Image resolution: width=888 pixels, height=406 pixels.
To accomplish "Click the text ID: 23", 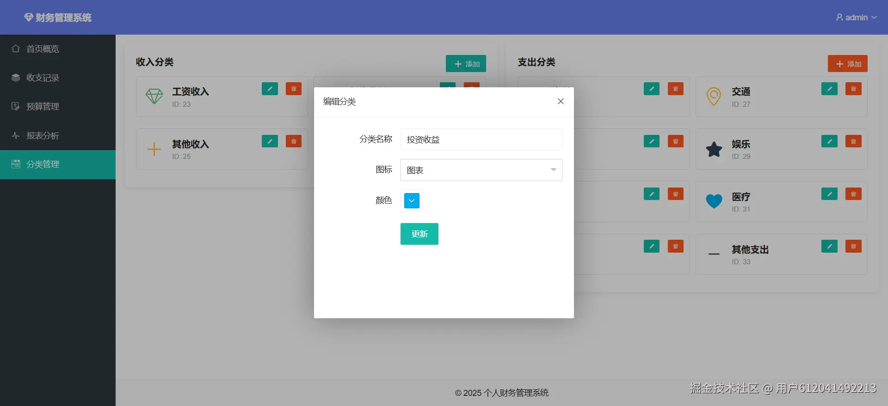I will [x=181, y=104].
